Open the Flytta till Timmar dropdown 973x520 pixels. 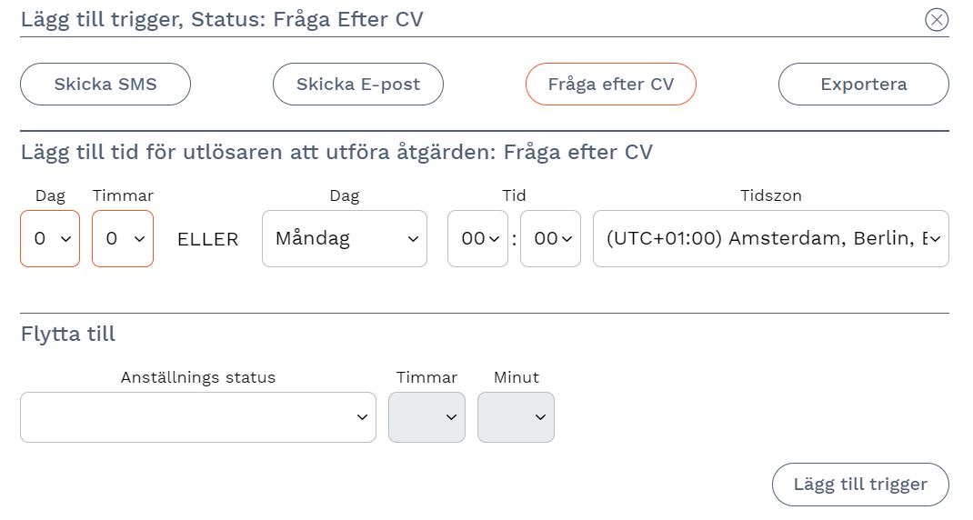click(426, 417)
